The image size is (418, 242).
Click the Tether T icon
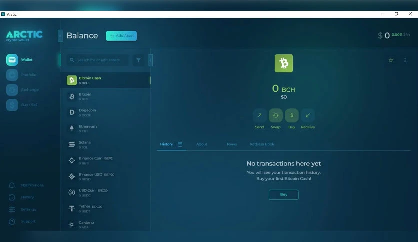[x=72, y=208]
